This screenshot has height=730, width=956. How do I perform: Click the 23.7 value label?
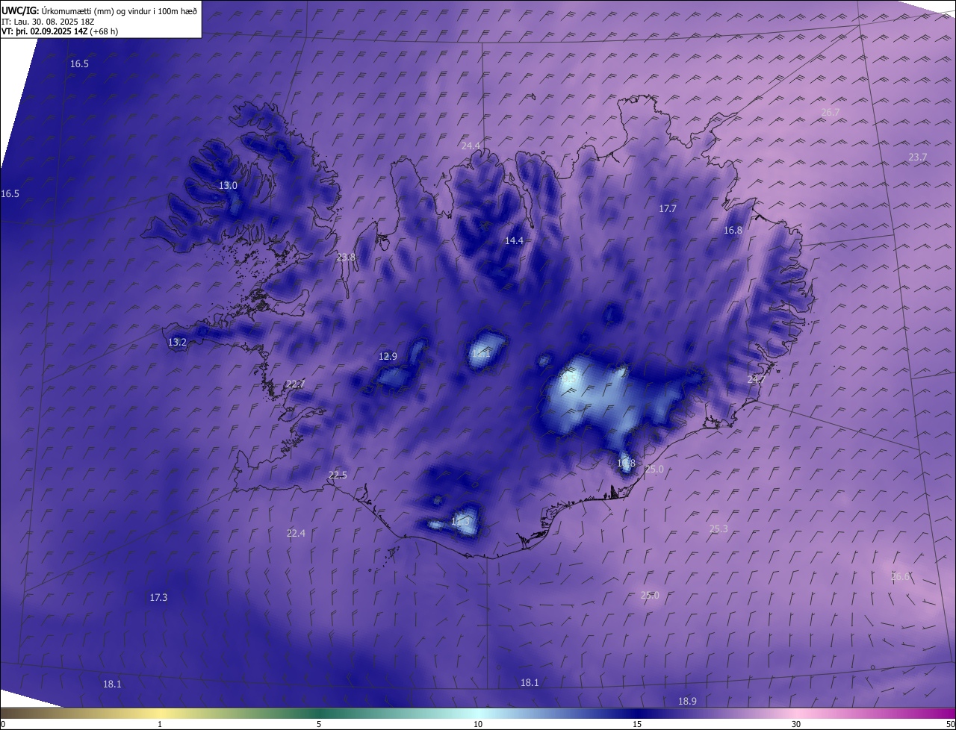[x=918, y=157]
